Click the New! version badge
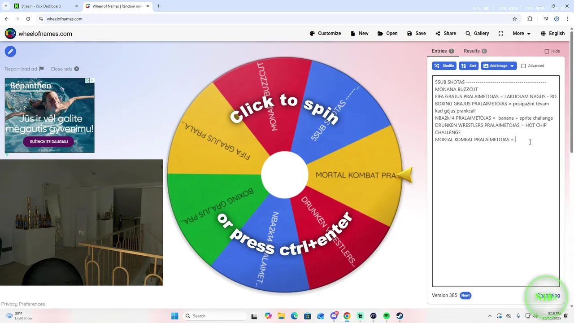Screen dimensions: 574x323 pyautogui.click(x=465, y=296)
